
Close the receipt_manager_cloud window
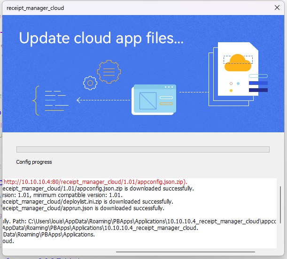(277, 8)
